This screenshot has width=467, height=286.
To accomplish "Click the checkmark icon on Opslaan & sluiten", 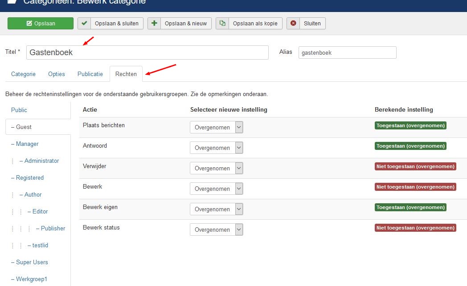I will click(x=84, y=24).
